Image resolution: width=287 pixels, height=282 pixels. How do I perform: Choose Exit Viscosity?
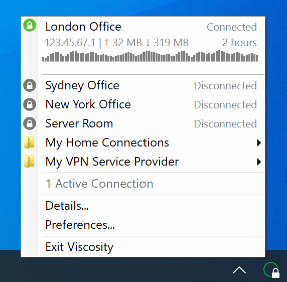pos(143,247)
